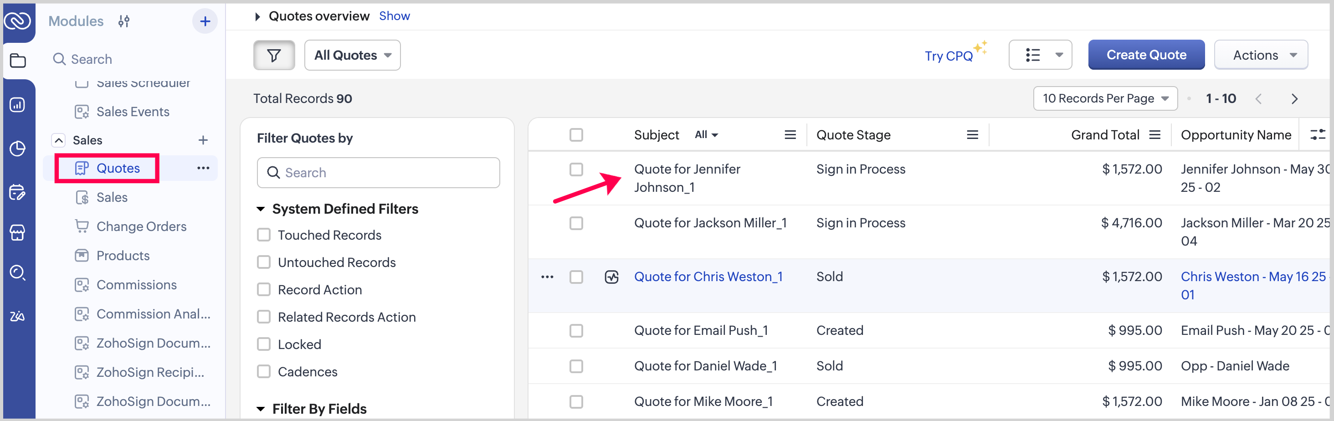Click the Filter Quotes search field
Image resolution: width=1334 pixels, height=421 pixels.
coord(378,172)
